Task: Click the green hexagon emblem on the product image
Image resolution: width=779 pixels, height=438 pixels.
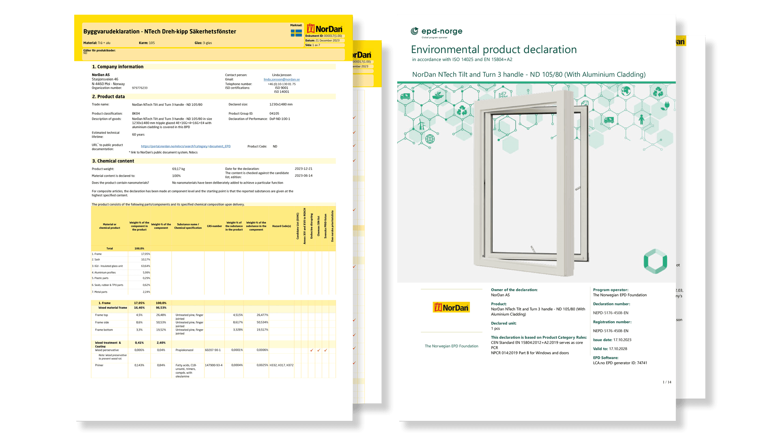Action: pos(655,261)
